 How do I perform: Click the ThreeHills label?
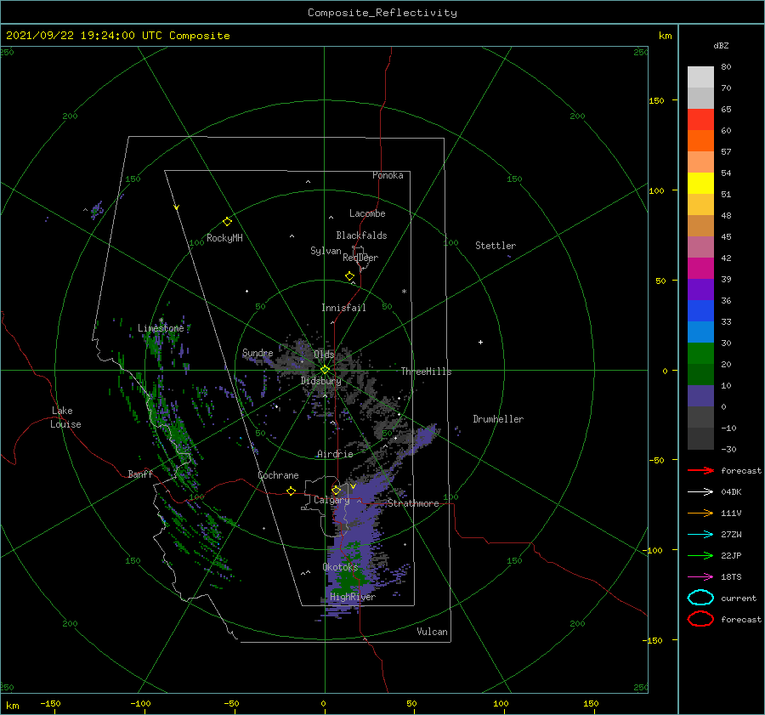[x=426, y=372]
